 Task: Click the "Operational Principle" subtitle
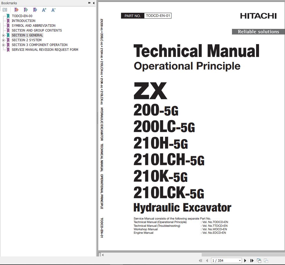click(187, 66)
